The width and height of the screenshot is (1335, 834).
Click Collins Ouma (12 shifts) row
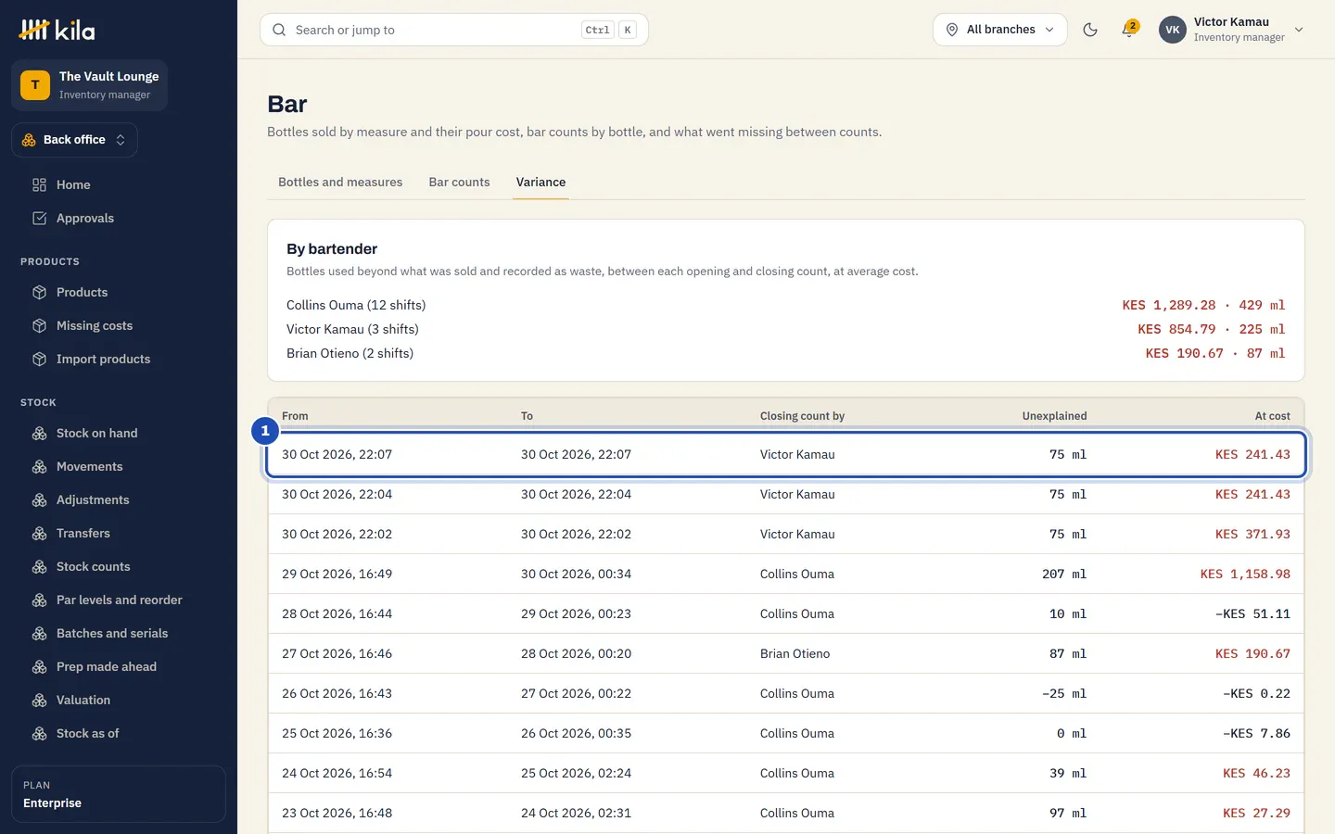785,305
